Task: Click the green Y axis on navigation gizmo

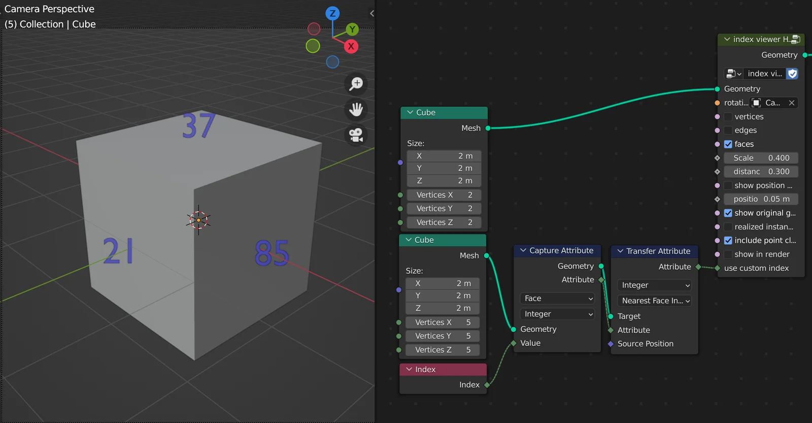Action: click(x=352, y=29)
